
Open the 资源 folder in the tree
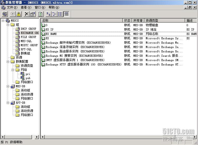(19, 57)
